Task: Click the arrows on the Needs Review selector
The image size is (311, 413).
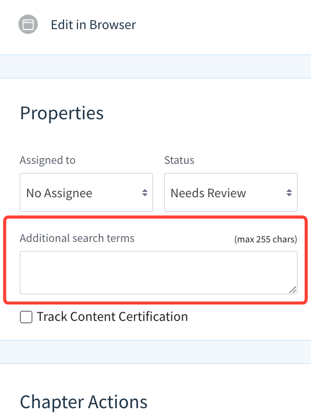Action: tap(289, 193)
